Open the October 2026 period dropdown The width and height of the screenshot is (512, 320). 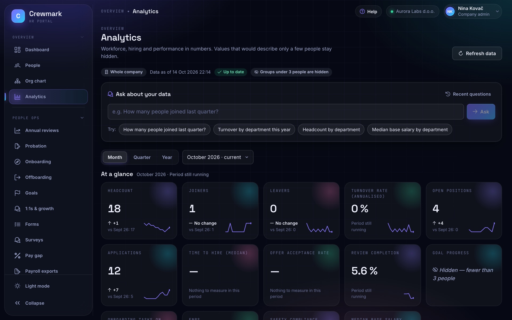[218, 157]
